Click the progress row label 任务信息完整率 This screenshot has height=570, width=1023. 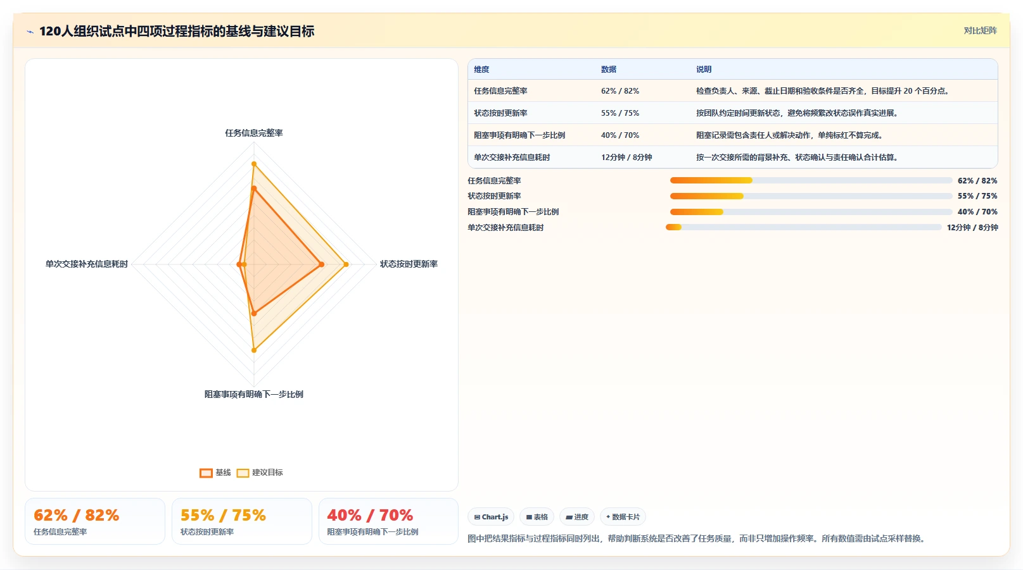(x=494, y=181)
